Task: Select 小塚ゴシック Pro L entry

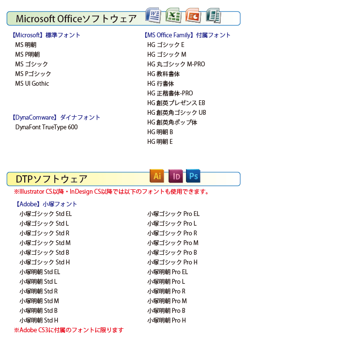Action: click(172, 224)
